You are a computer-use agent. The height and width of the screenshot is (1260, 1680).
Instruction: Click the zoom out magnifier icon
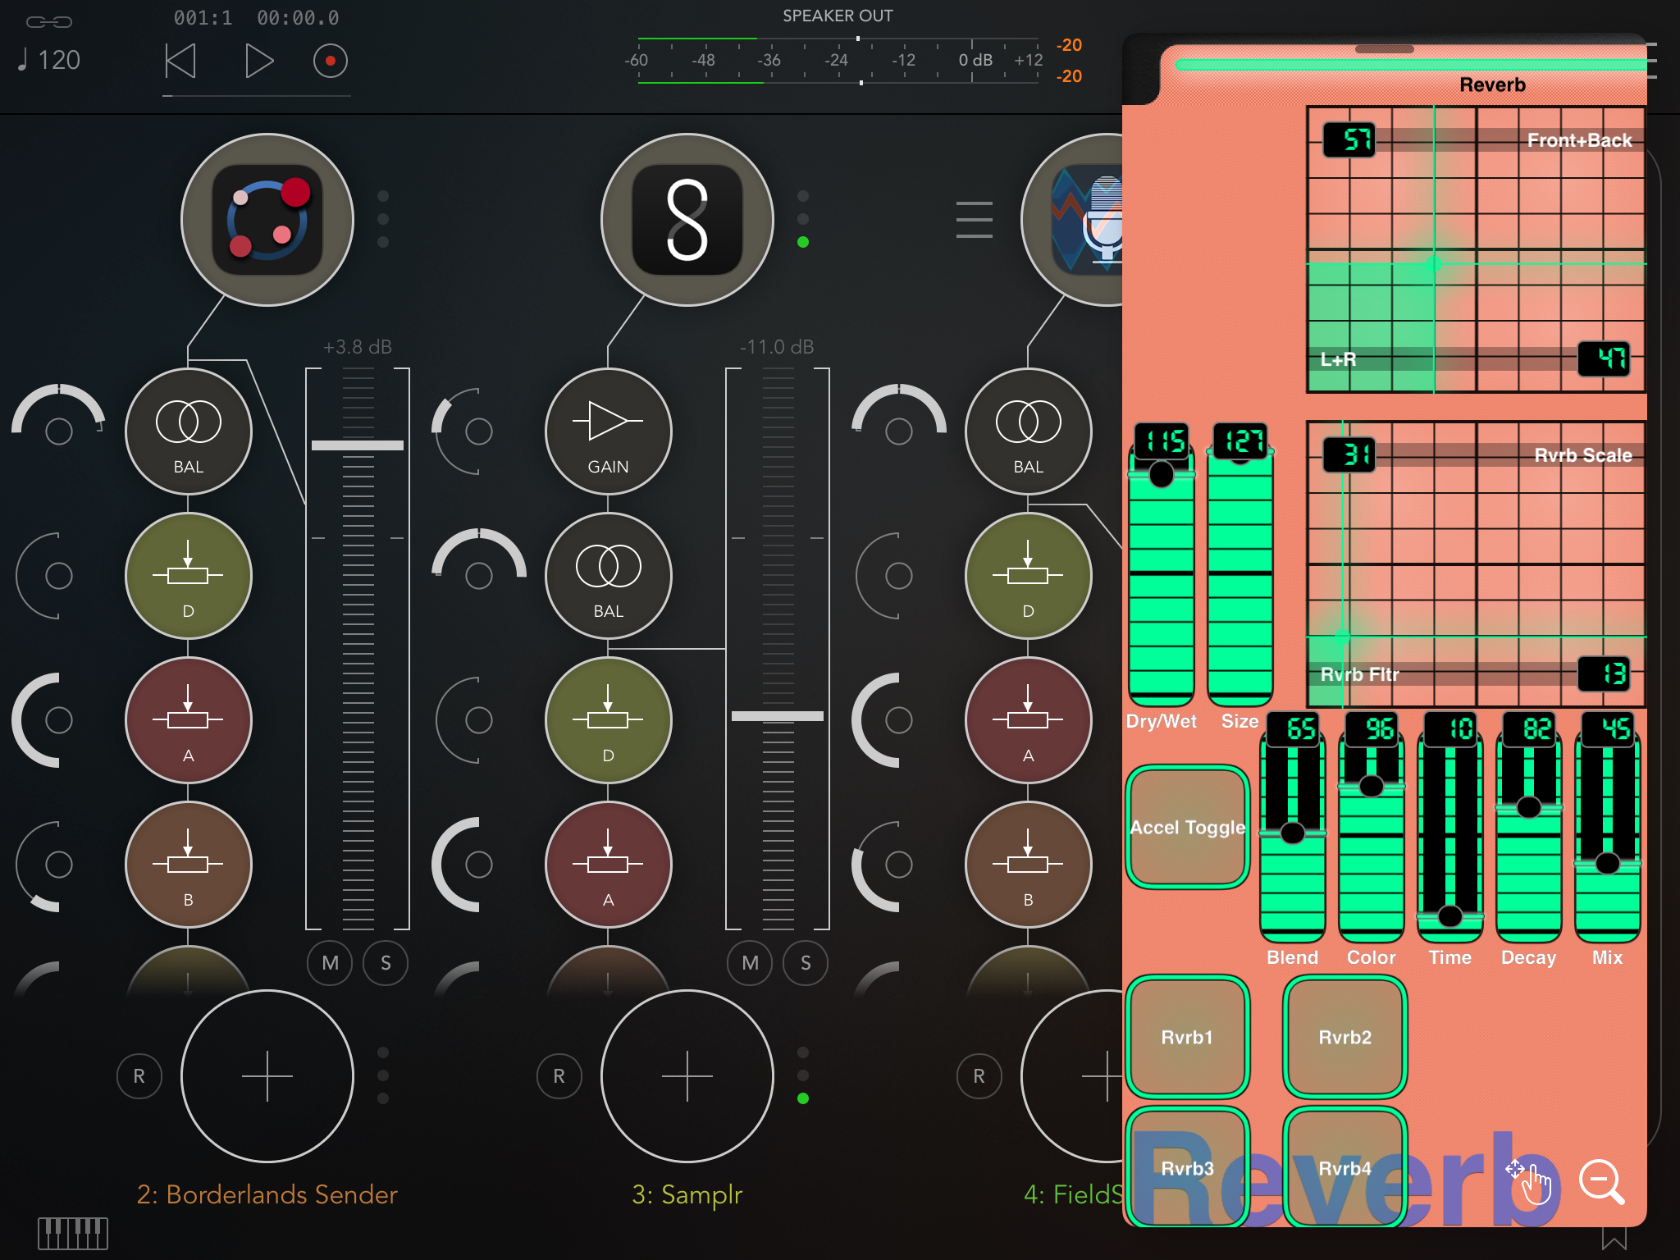[1600, 1181]
